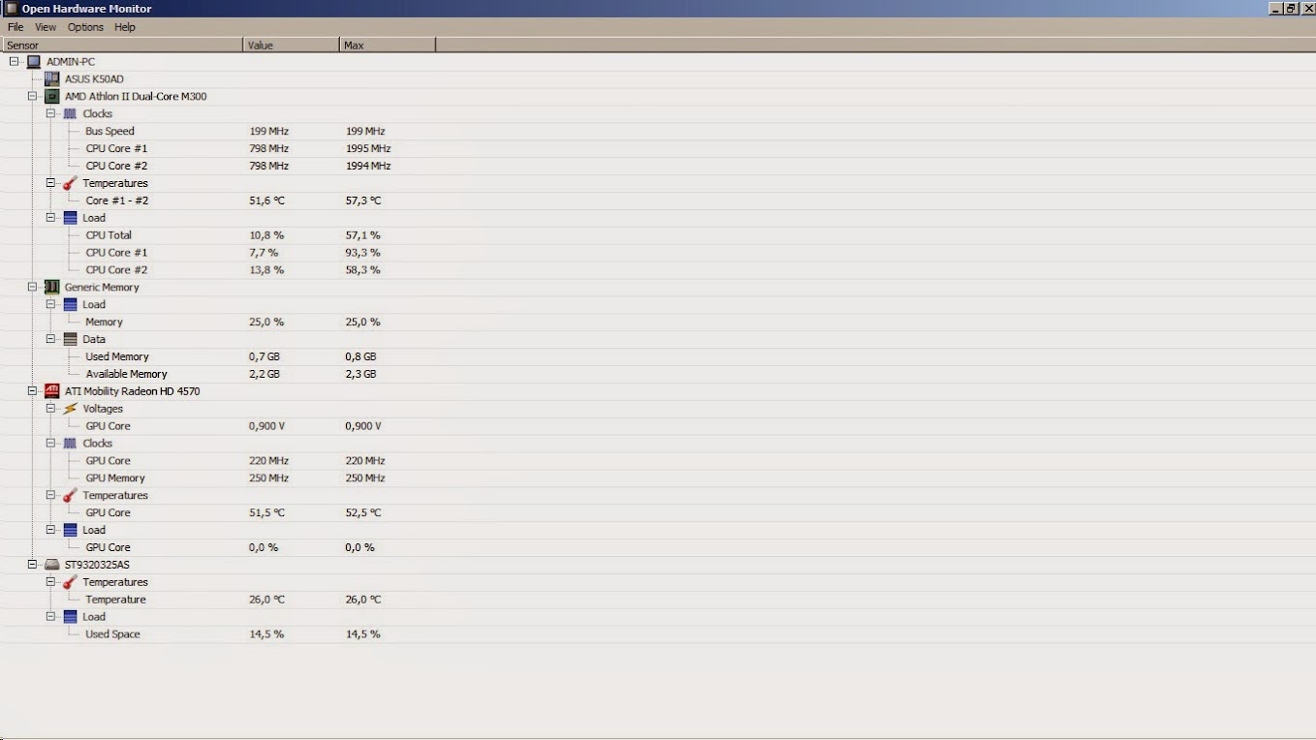Click the Clocks icon under ATI Radeon
Viewport: 1316px width, 740px height.
(70, 444)
